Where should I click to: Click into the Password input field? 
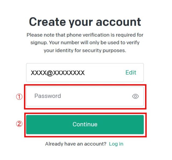(81, 96)
